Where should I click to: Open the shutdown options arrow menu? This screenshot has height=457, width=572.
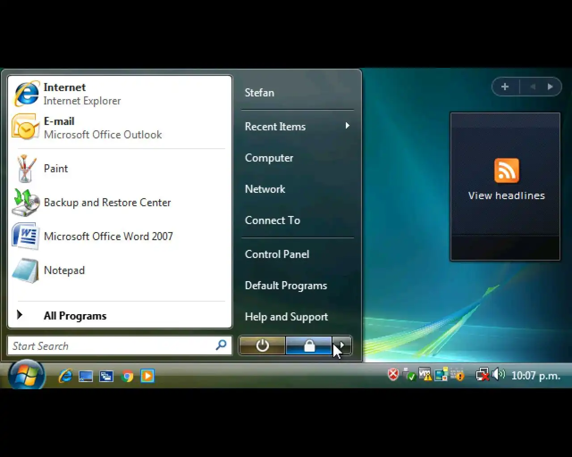342,345
